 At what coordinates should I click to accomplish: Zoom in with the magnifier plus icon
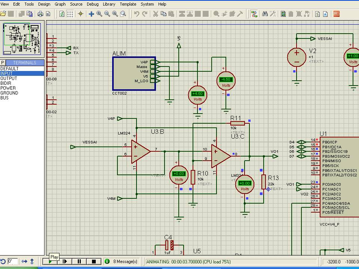pyautogui.click(x=99, y=14)
